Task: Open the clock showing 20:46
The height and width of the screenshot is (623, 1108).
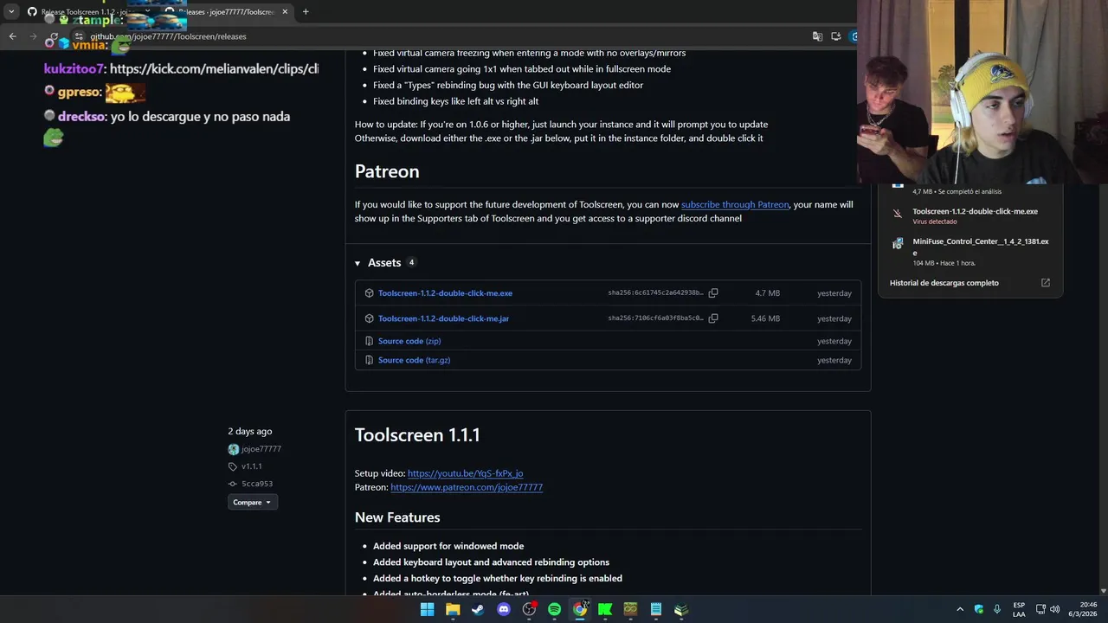Action: (x=1081, y=609)
